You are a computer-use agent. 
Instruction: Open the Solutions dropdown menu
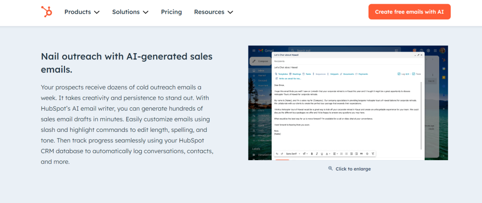tap(130, 12)
